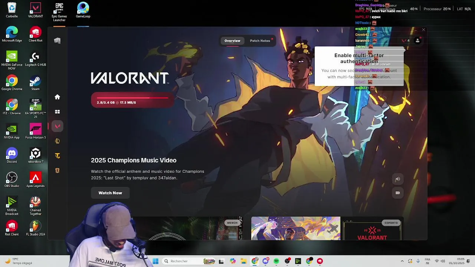This screenshot has width=475, height=267.
Task: Select EA SPORTS FC 25 desktop icon
Action: point(36,109)
